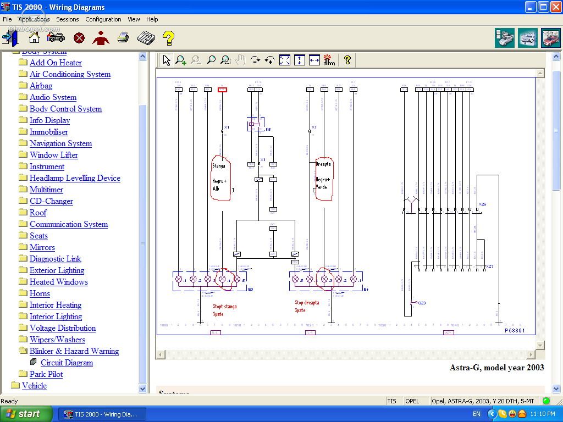Image resolution: width=563 pixels, height=422 pixels.
Task: Open the Communication System link
Action: tap(69, 224)
